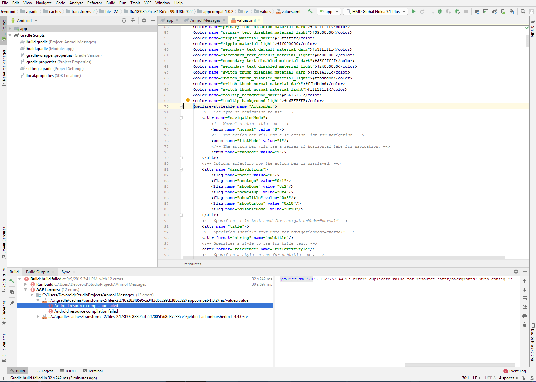Pin the Build tab with pin icon
Screen dimensions: 536x382
pyautogui.click(x=12, y=303)
